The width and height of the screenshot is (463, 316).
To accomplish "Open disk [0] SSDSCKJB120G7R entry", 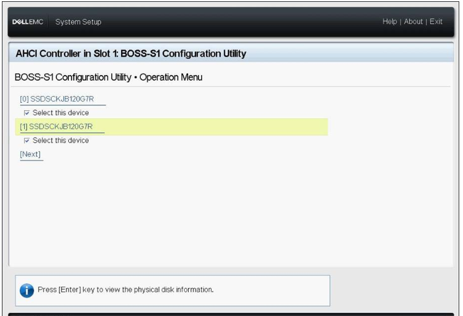I will point(56,99).
